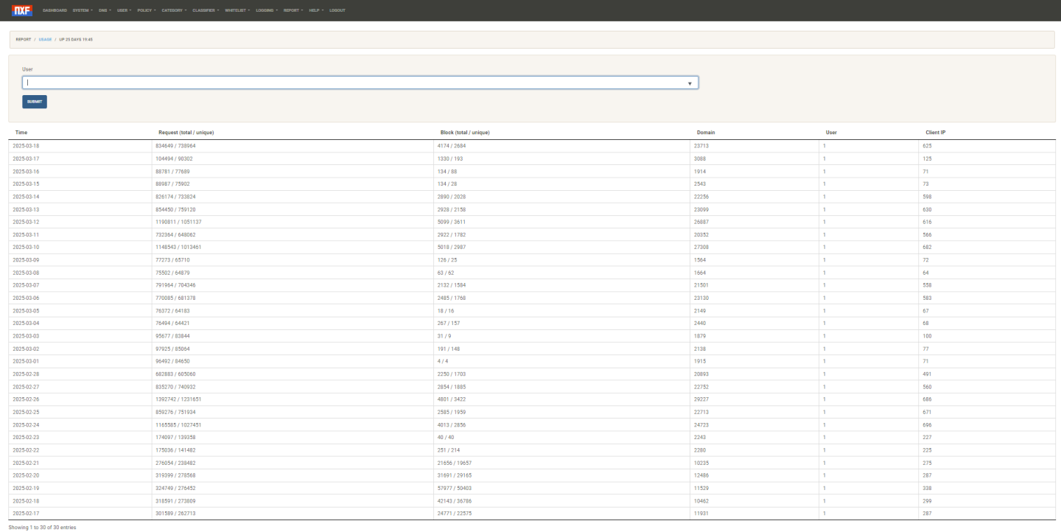Expand the Policy menu
The width and height of the screenshot is (1061, 532).
(x=147, y=10)
